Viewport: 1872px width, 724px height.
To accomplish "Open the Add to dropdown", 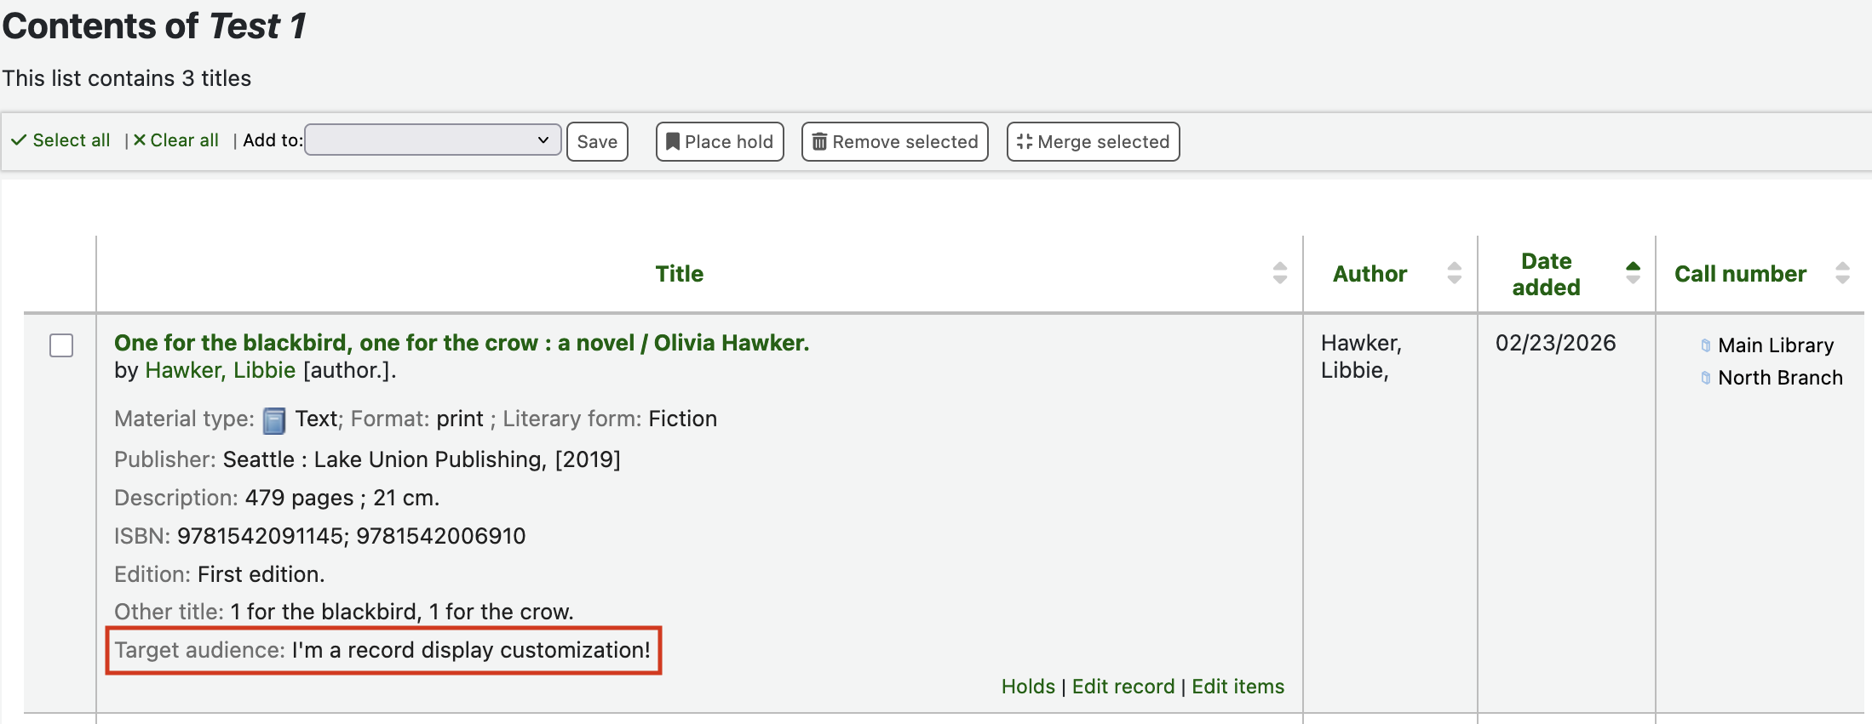I will pos(433,140).
